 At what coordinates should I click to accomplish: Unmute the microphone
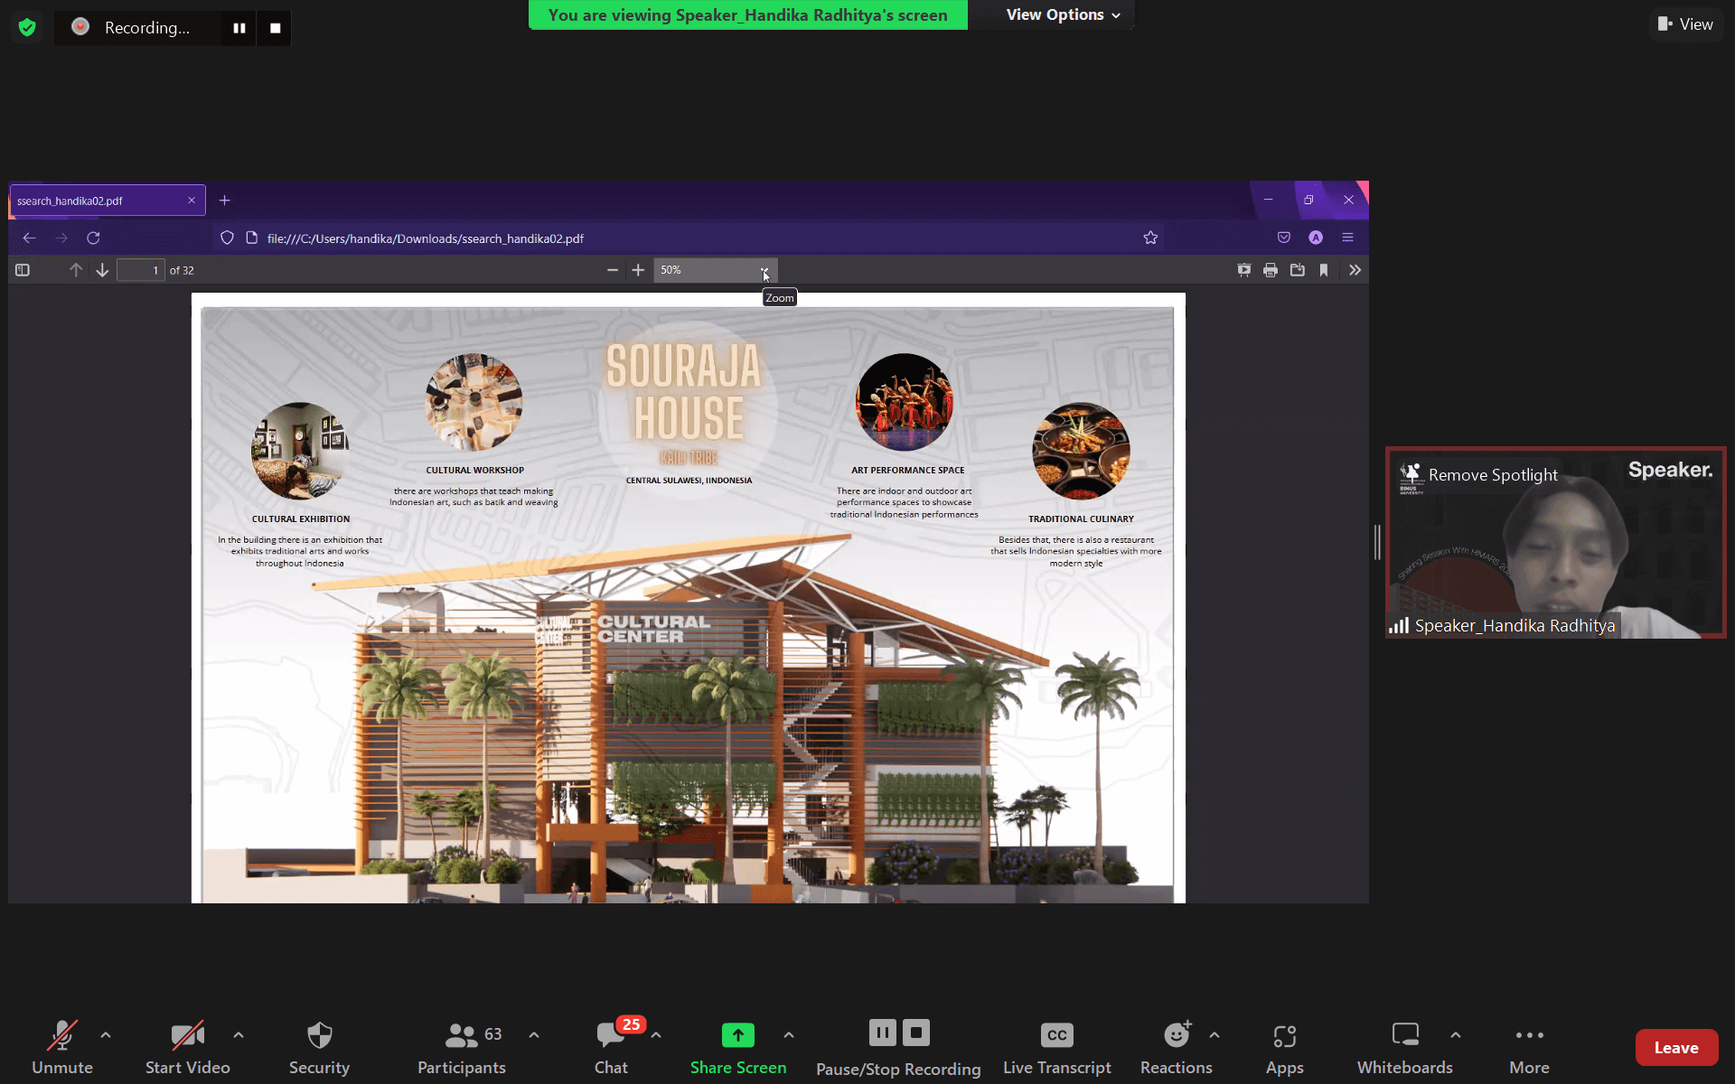pyautogui.click(x=62, y=1048)
